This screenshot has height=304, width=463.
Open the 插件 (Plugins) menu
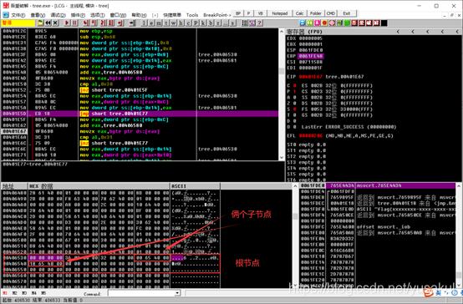point(78,15)
